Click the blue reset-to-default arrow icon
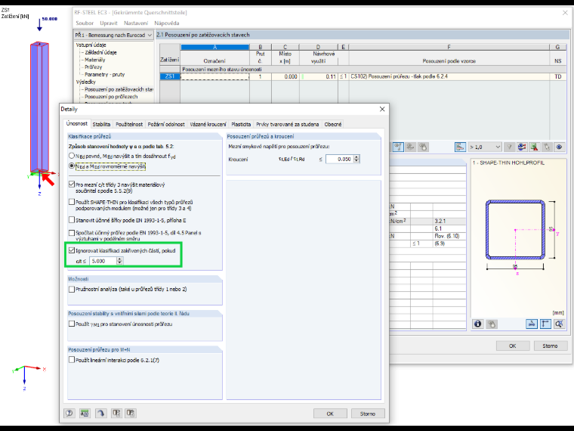The width and height of the screenshot is (574, 431). point(100,413)
